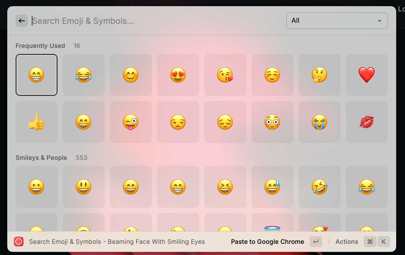Select the flushed face emoji
The height and width of the screenshot is (255, 405).
point(272,122)
